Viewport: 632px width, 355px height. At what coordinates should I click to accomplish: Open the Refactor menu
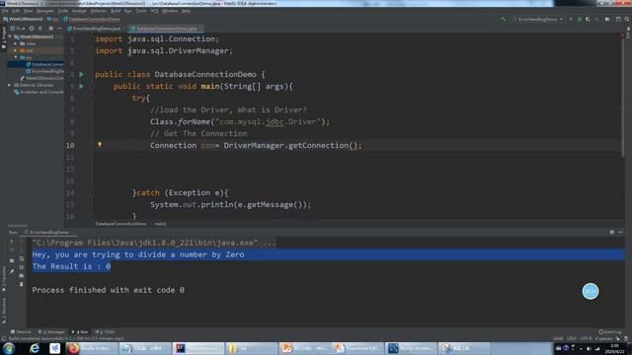[98, 11]
